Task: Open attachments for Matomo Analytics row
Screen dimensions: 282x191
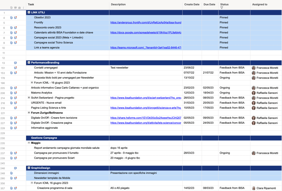Action: [x=11, y=93]
